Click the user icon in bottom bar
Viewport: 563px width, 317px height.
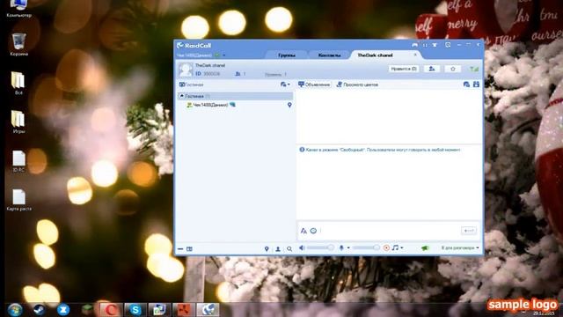278,248
